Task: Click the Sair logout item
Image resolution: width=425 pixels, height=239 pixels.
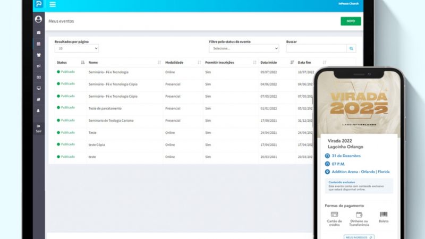Action: pos(38,128)
